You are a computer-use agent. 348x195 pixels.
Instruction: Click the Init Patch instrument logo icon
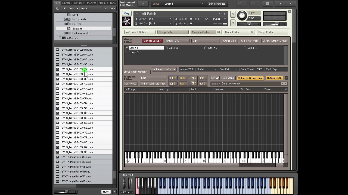tap(126, 21)
